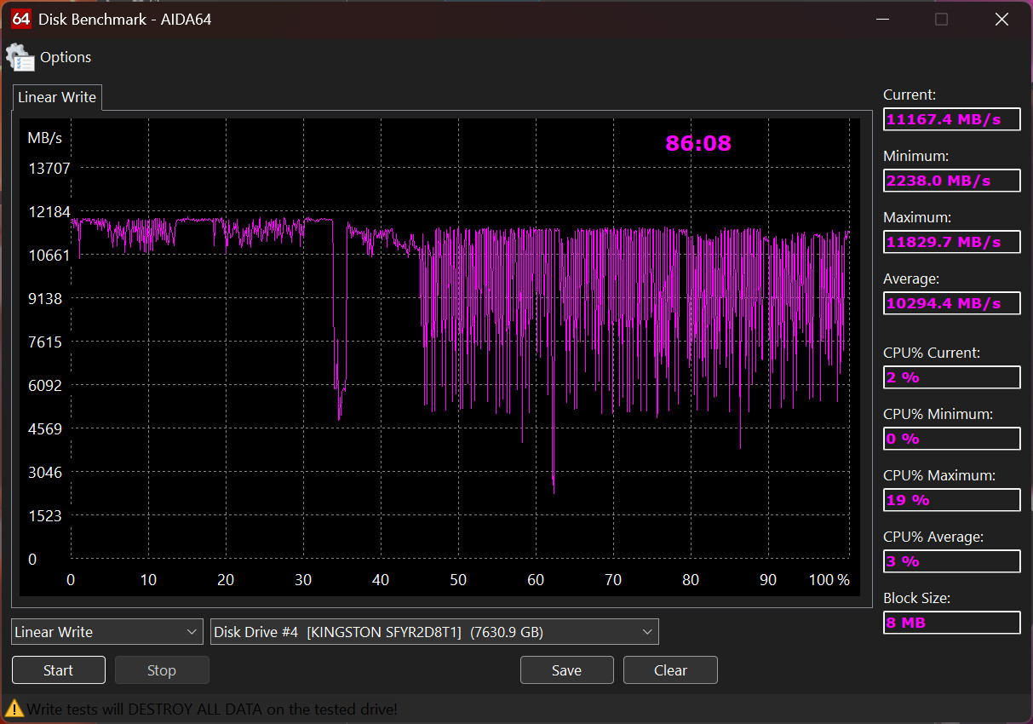
Task: Switch to the Linear Write tab
Action: coord(57,97)
